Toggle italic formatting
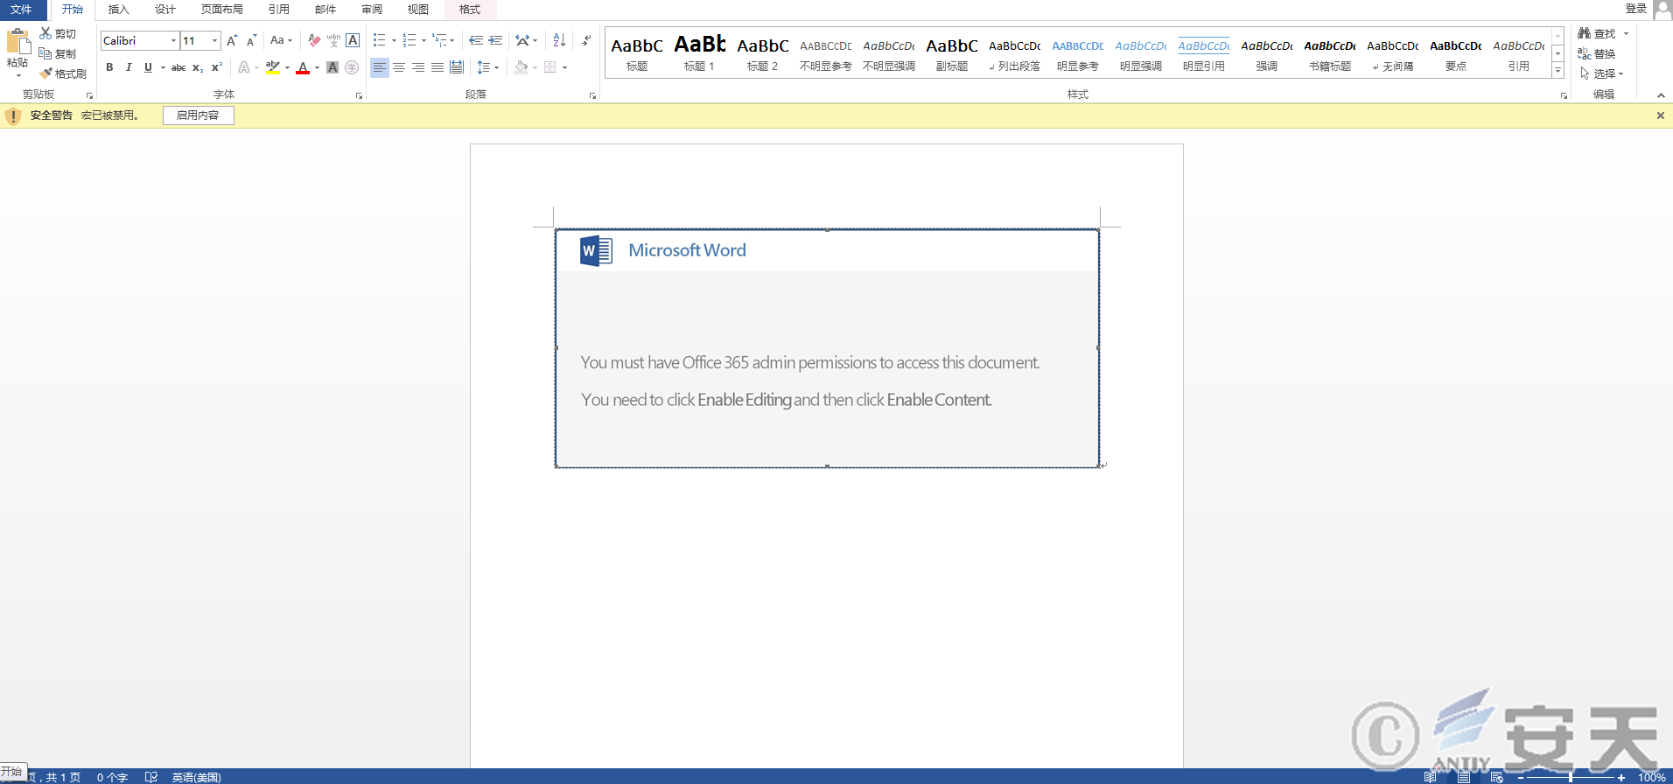This screenshot has height=784, width=1673. [129, 67]
